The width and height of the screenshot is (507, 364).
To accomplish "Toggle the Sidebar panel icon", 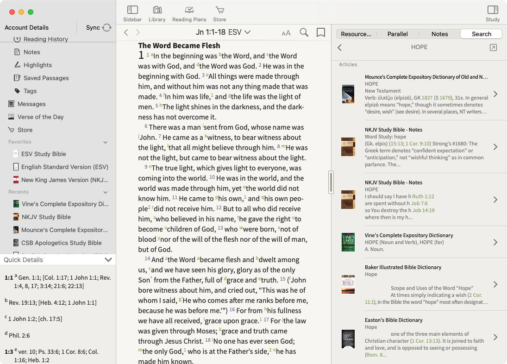I will (x=132, y=10).
